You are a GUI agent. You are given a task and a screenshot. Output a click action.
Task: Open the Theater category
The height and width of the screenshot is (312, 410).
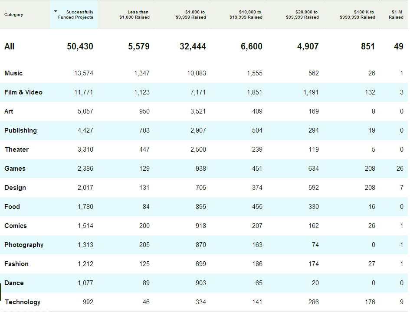coord(16,149)
